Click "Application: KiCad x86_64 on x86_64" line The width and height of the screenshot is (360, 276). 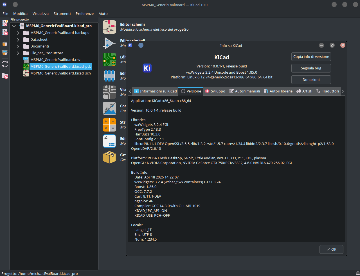coord(161,101)
